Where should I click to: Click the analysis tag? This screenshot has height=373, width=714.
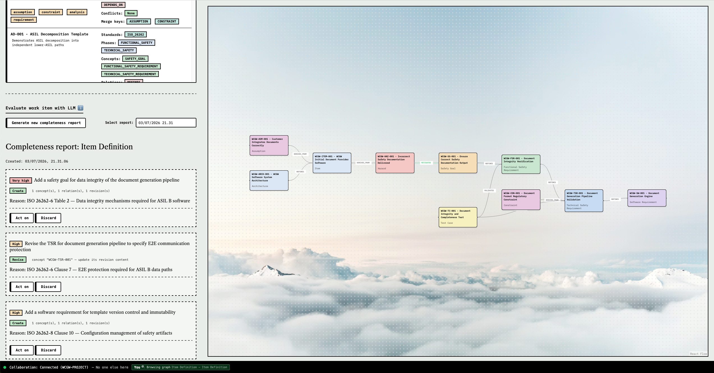click(x=77, y=12)
